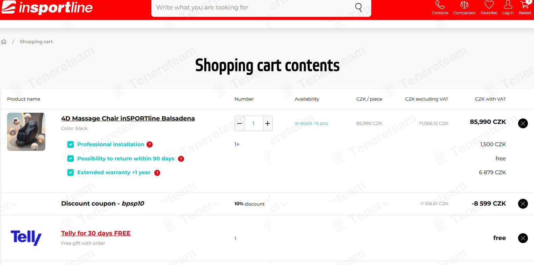534x265 pixels.
Task: Open 4D Massage Chair inSPORTline Balsadena link
Action: [128, 118]
